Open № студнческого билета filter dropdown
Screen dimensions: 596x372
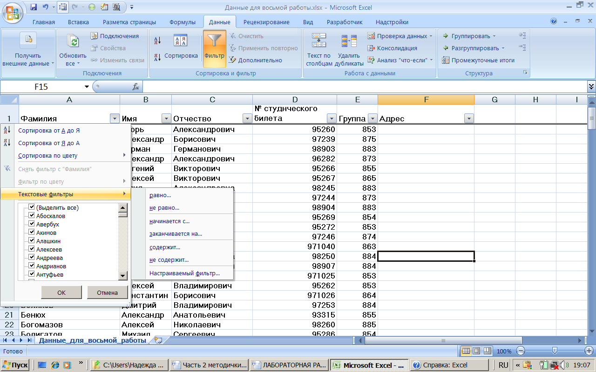(x=332, y=119)
